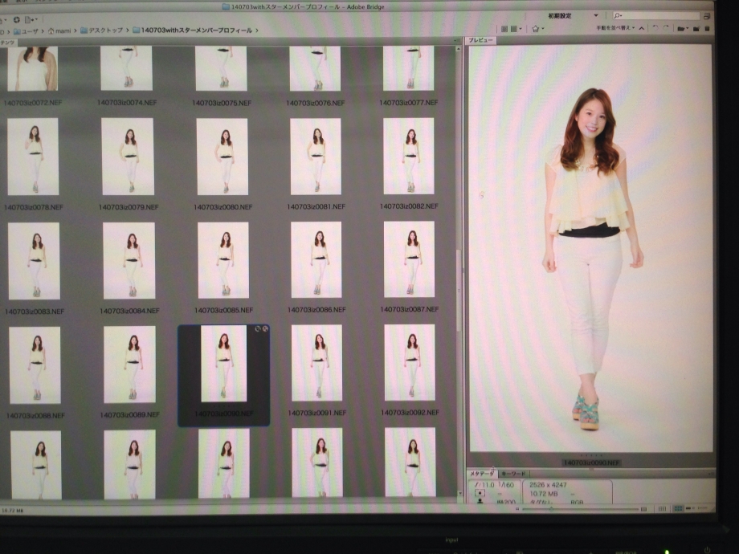Switch to compact mode icon
This screenshot has height=554, width=739.
pyautogui.click(x=707, y=17)
